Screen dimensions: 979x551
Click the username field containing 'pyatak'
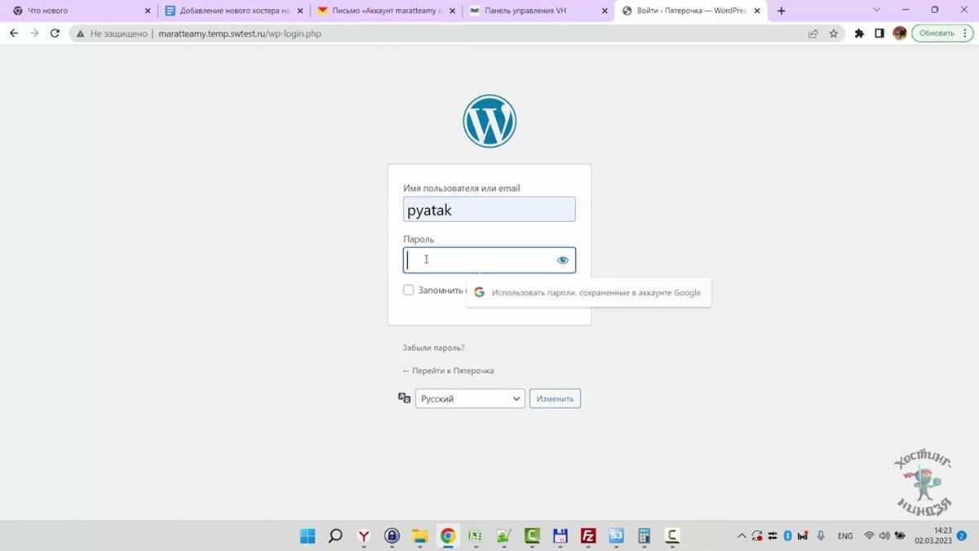pos(489,209)
